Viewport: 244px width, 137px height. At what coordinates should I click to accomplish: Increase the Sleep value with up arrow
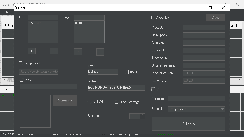pos(143,114)
